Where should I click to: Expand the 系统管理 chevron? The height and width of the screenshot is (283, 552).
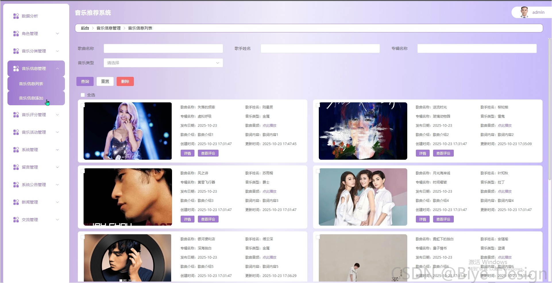coord(57,150)
